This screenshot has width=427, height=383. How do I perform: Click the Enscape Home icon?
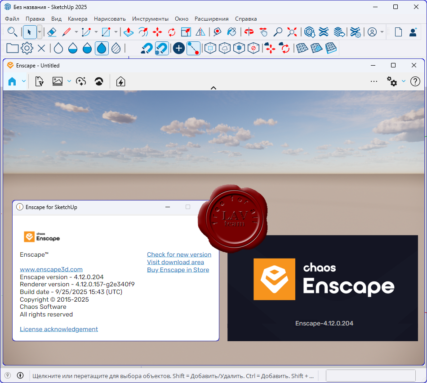point(12,81)
